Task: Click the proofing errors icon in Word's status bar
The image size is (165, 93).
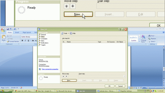Action: [21, 88]
